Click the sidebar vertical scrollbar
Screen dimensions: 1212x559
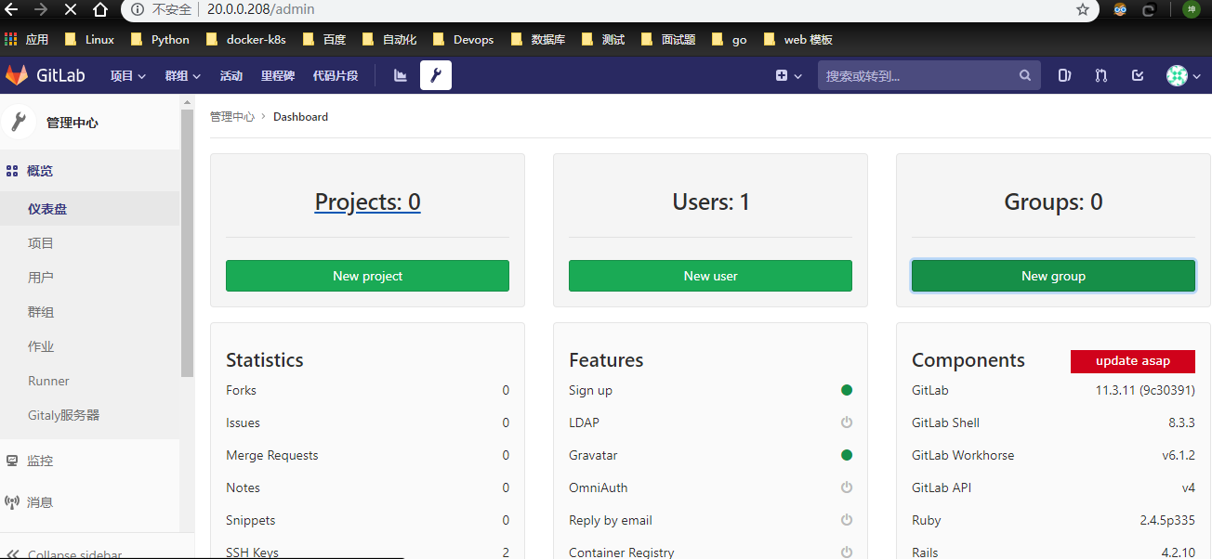[187, 243]
